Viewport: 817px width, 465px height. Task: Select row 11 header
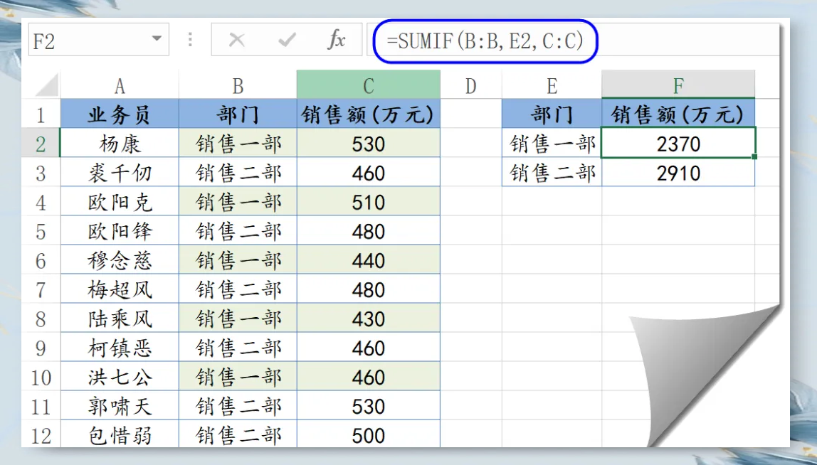(x=41, y=406)
